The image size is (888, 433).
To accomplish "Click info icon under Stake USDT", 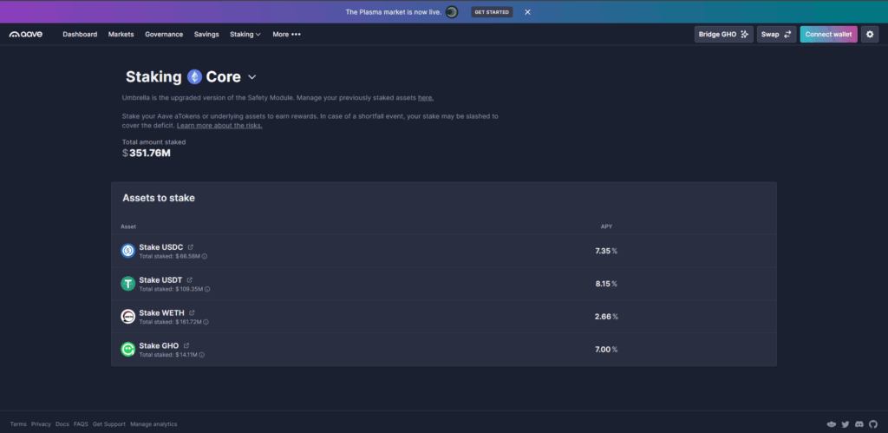I will pos(208,289).
